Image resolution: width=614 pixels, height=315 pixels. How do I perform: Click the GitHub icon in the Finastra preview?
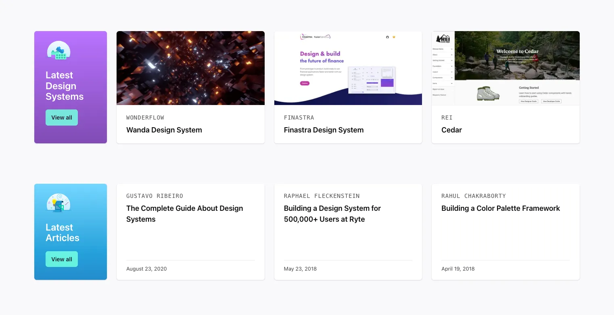pyautogui.click(x=388, y=37)
